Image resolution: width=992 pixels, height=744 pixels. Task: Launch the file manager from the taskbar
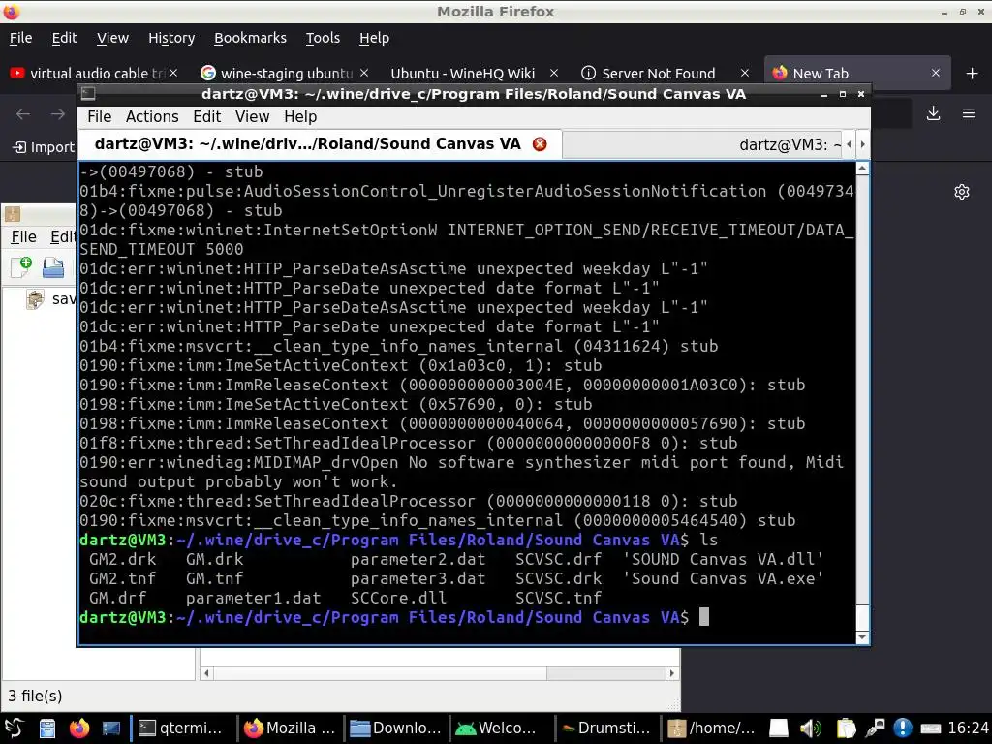click(47, 728)
